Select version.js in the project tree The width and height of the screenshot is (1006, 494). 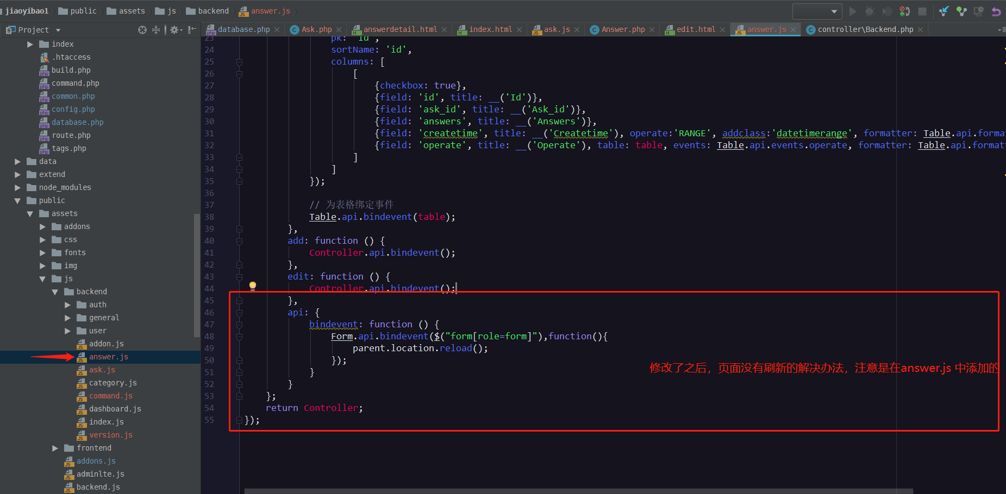coord(110,435)
